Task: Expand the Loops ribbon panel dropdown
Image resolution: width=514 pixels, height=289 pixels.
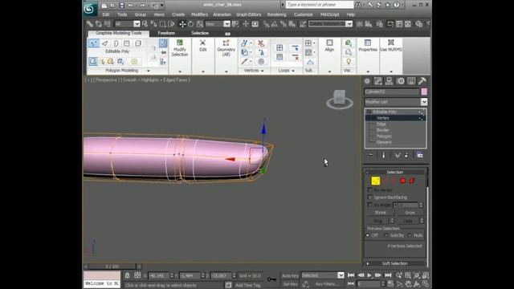Action: 293,71
